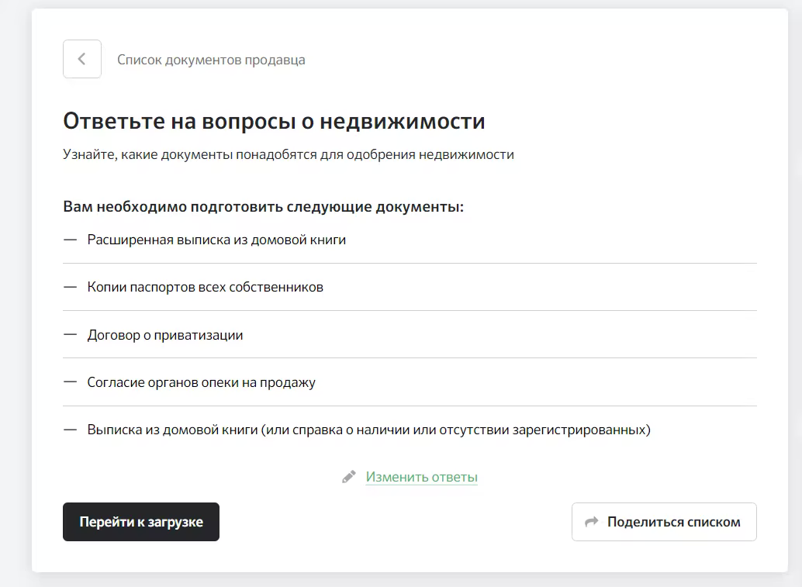Click the dash marker before Договор о приватизации
The width and height of the screenshot is (802, 587).
coord(71,335)
